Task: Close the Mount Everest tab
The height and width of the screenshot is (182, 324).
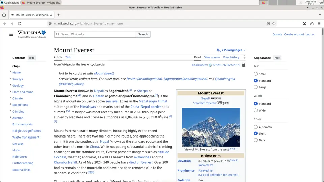Action: pyautogui.click(x=51, y=15)
